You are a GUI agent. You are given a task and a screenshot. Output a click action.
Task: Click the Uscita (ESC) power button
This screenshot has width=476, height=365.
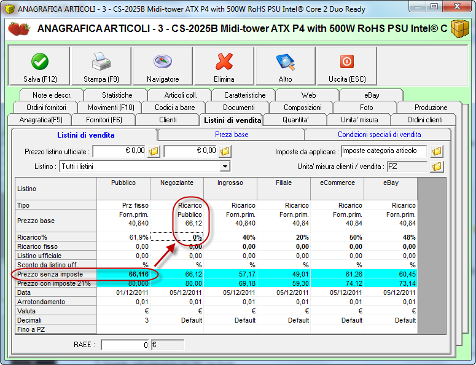(x=347, y=66)
